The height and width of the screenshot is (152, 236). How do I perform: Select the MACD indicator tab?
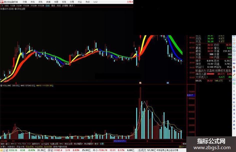(13, 144)
